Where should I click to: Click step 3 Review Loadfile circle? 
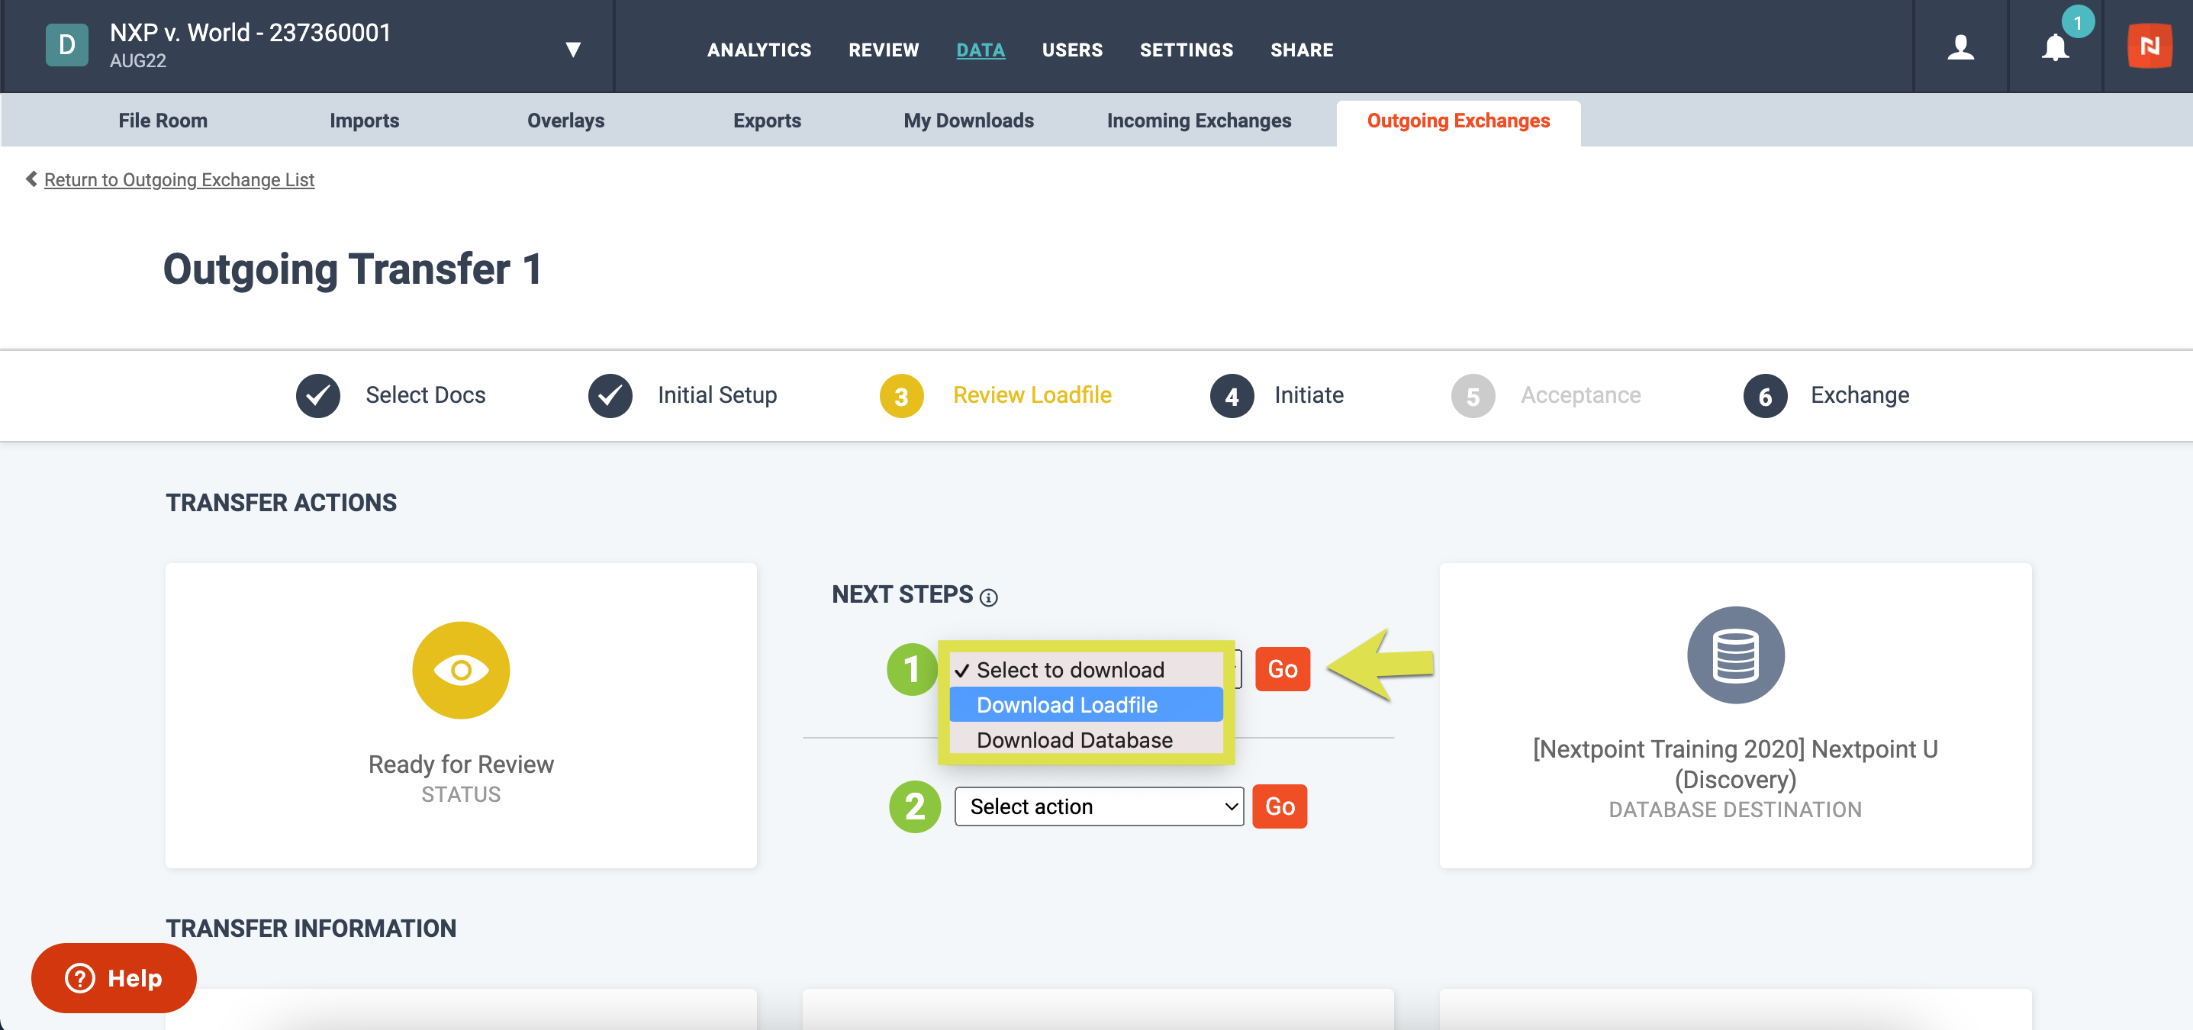pos(902,396)
